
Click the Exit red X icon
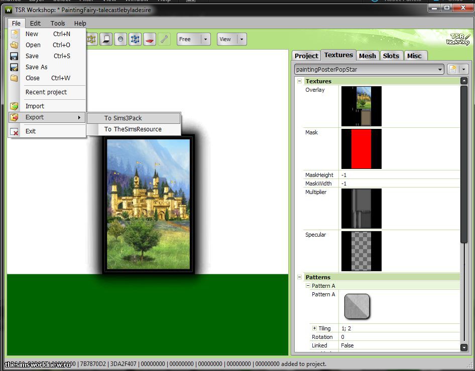pyautogui.click(x=14, y=131)
